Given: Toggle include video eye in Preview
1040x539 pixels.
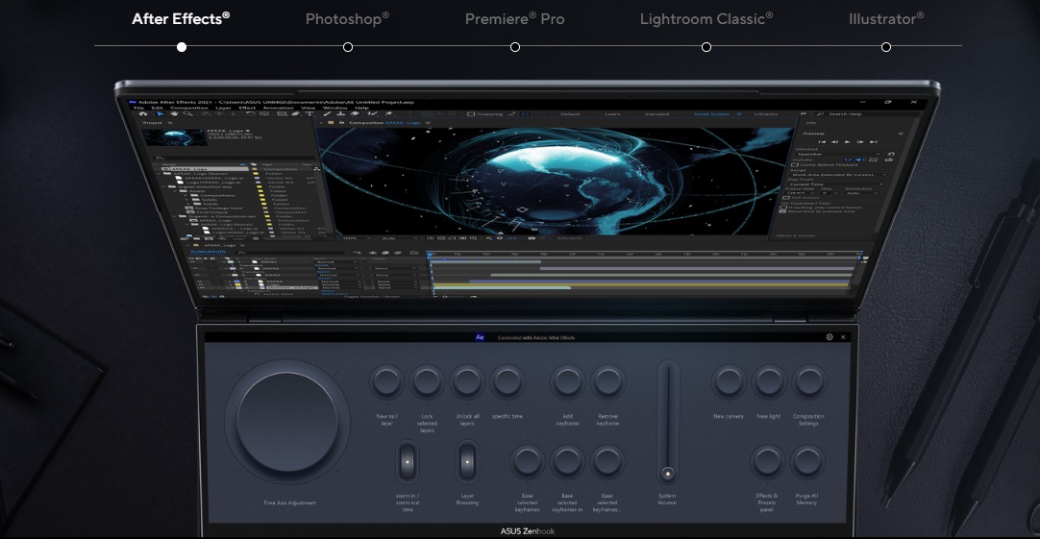Looking at the screenshot, I should click(x=848, y=159).
